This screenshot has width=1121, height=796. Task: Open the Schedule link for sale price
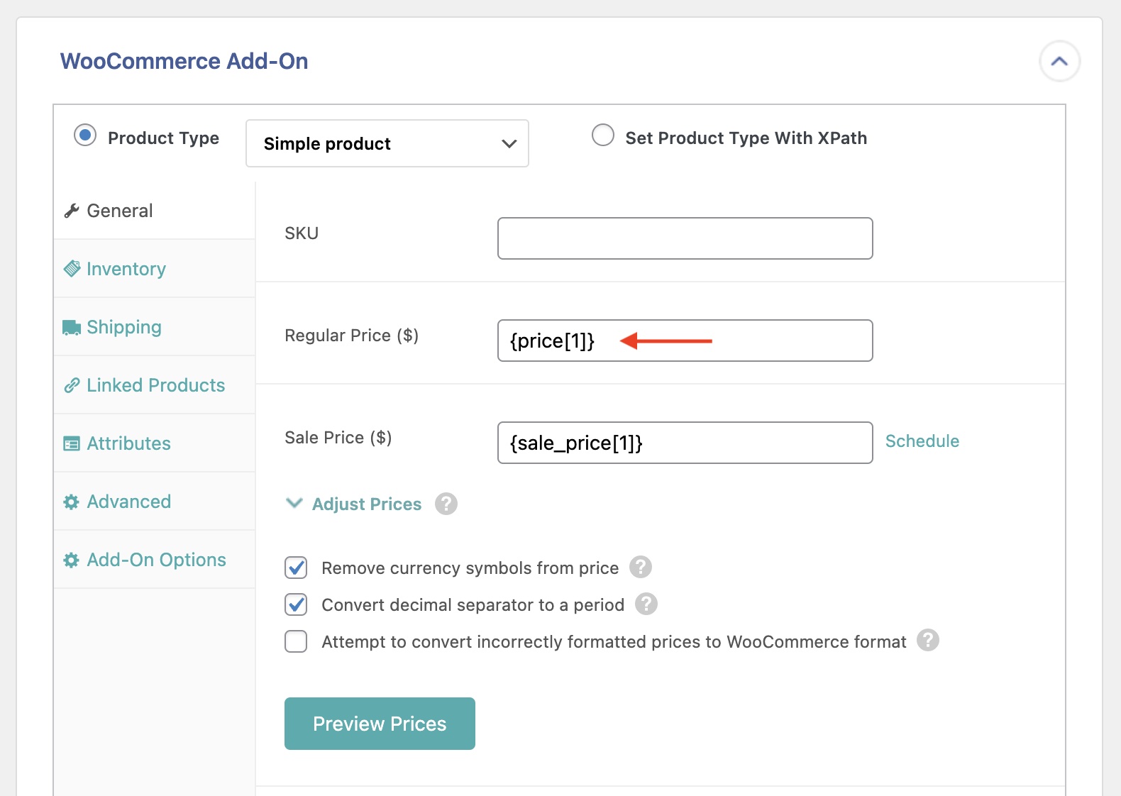click(x=922, y=441)
